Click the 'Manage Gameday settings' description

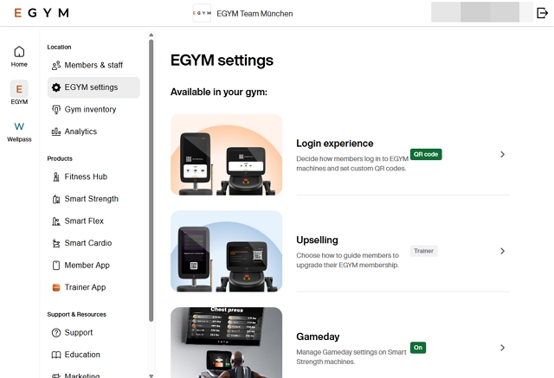[351, 357]
